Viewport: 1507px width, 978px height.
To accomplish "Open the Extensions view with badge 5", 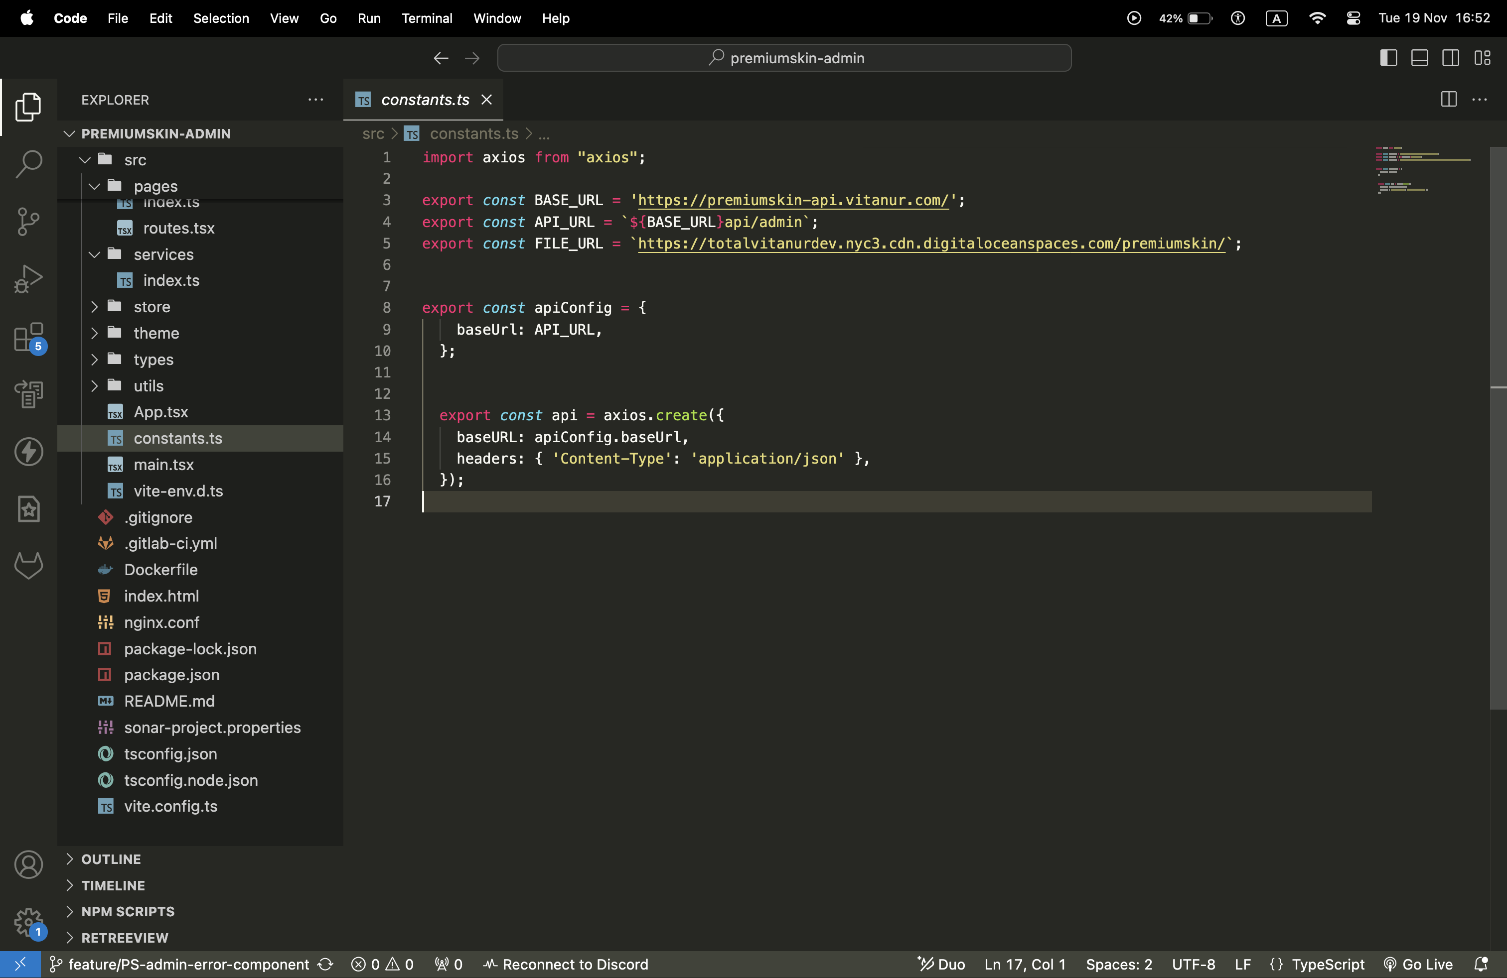I will click(x=28, y=337).
